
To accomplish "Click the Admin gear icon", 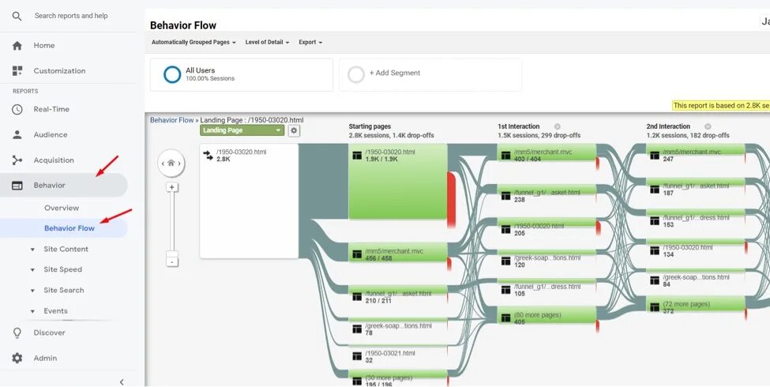I will click(x=17, y=358).
